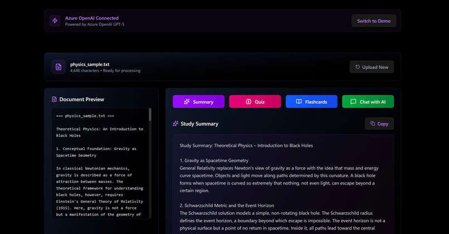Click the 'Theoretical Physics: An Introduction to' preview line
The height and width of the screenshot is (234, 449).
[x=100, y=129]
